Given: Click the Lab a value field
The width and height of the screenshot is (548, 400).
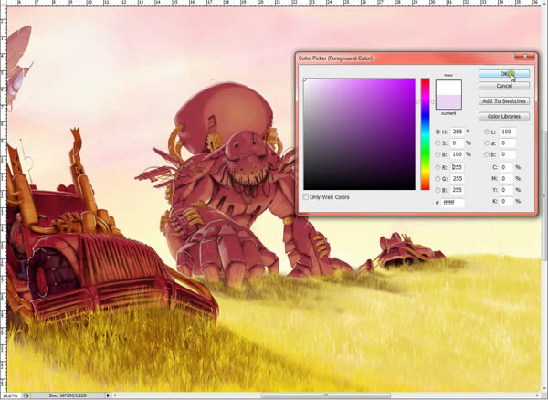Looking at the screenshot, I should 507,142.
